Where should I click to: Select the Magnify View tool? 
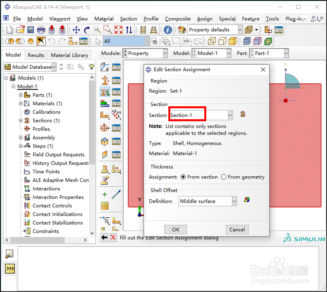point(97,29)
